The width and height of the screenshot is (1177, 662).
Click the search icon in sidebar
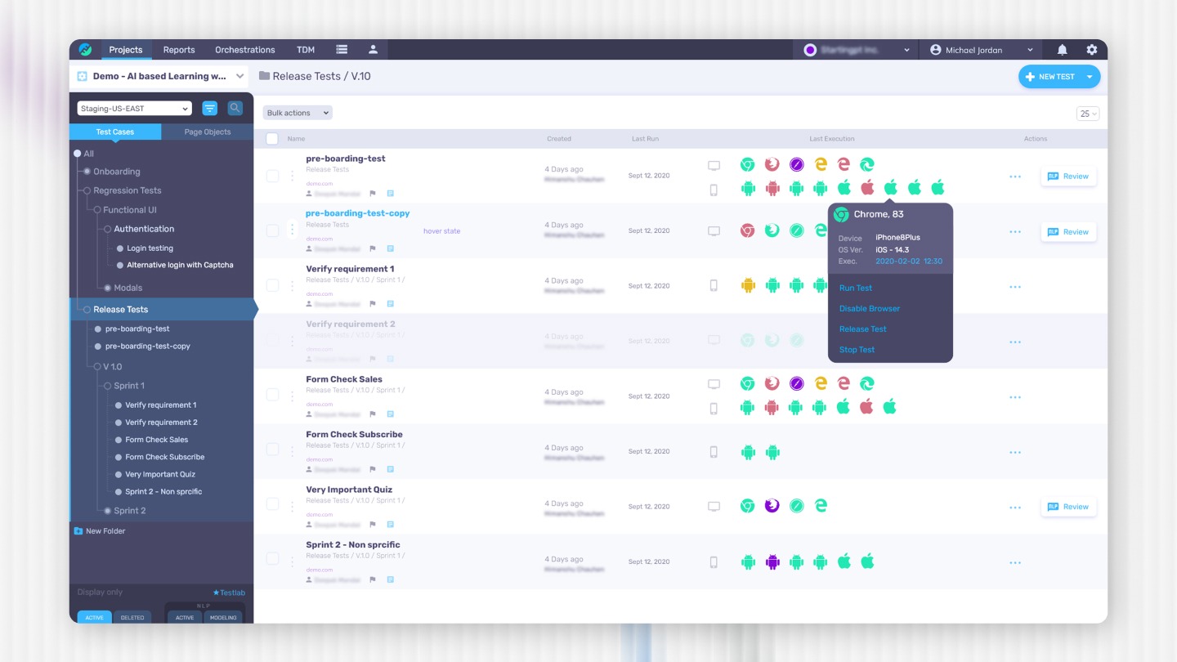tap(235, 108)
